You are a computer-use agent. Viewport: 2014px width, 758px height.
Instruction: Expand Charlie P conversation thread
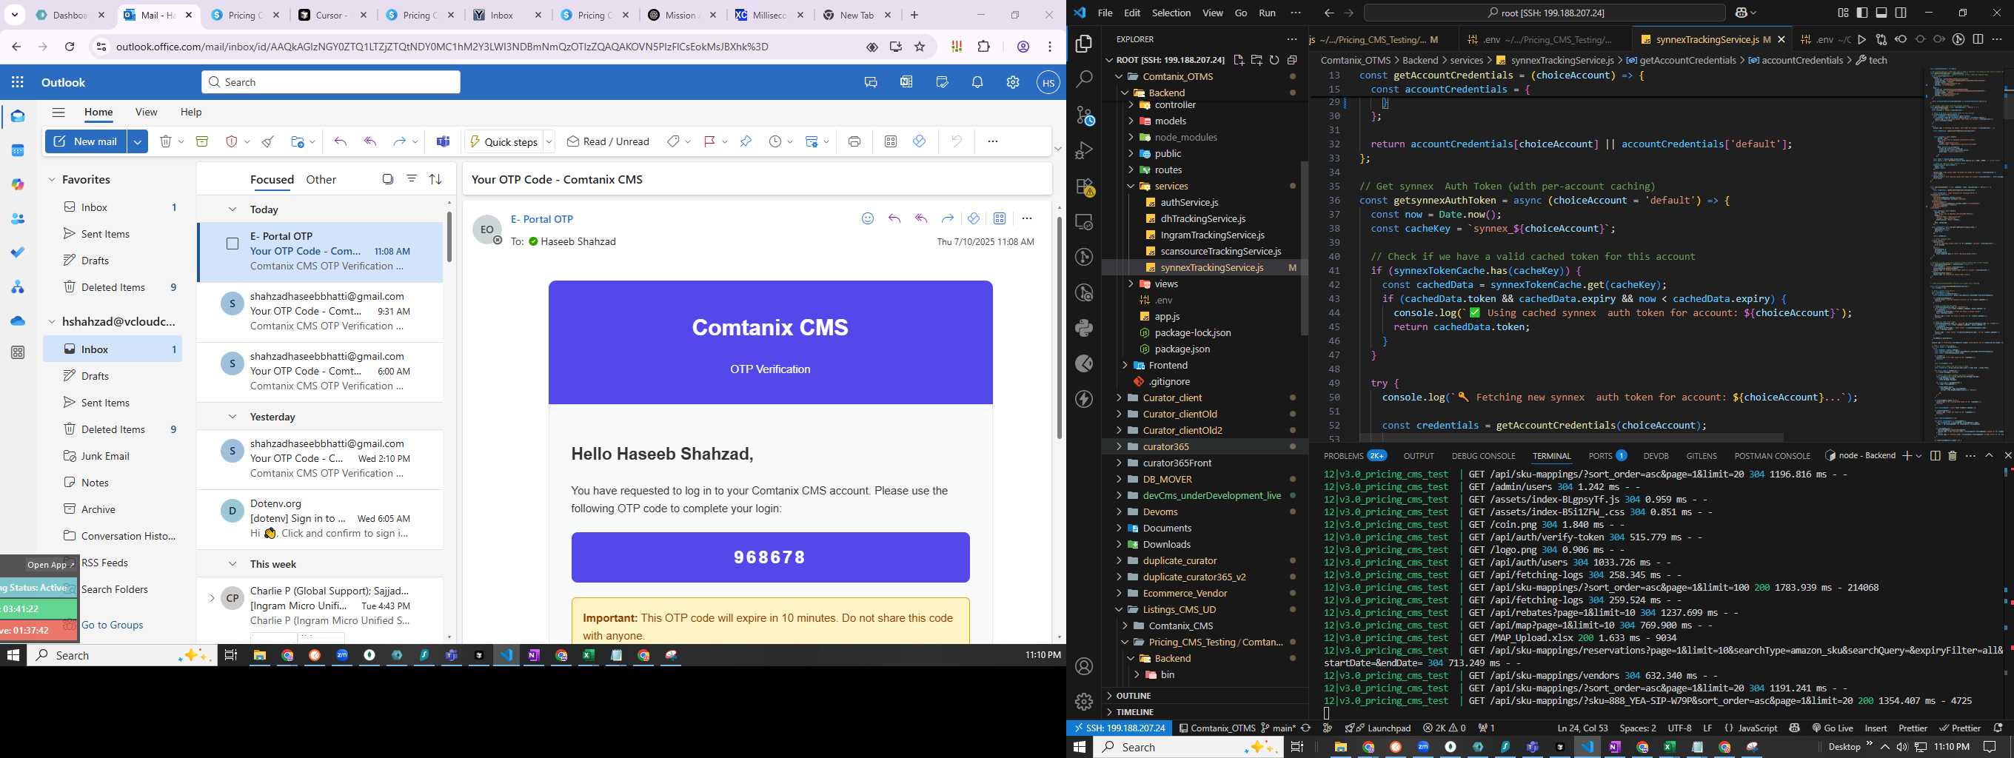[211, 599]
